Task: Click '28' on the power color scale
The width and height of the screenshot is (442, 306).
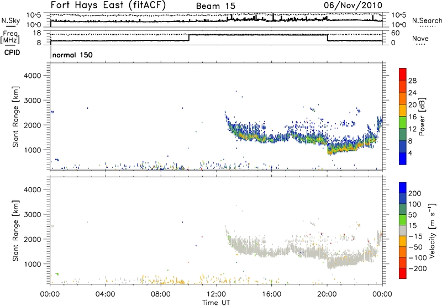Action: tap(412, 81)
